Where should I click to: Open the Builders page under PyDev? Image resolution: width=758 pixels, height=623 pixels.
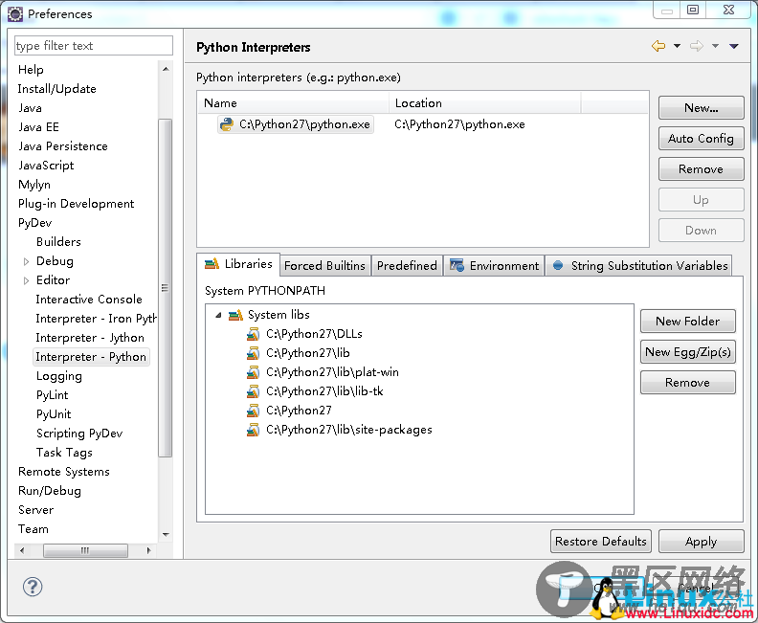tap(58, 242)
